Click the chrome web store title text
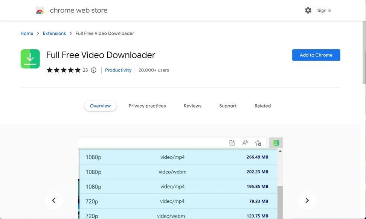The image size is (366, 219). point(79,10)
